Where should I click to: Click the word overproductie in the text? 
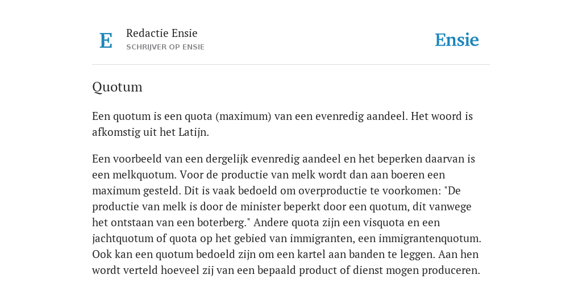point(327,191)
